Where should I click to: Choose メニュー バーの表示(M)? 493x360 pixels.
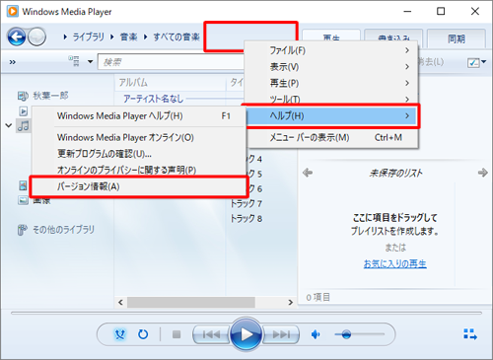click(x=331, y=137)
